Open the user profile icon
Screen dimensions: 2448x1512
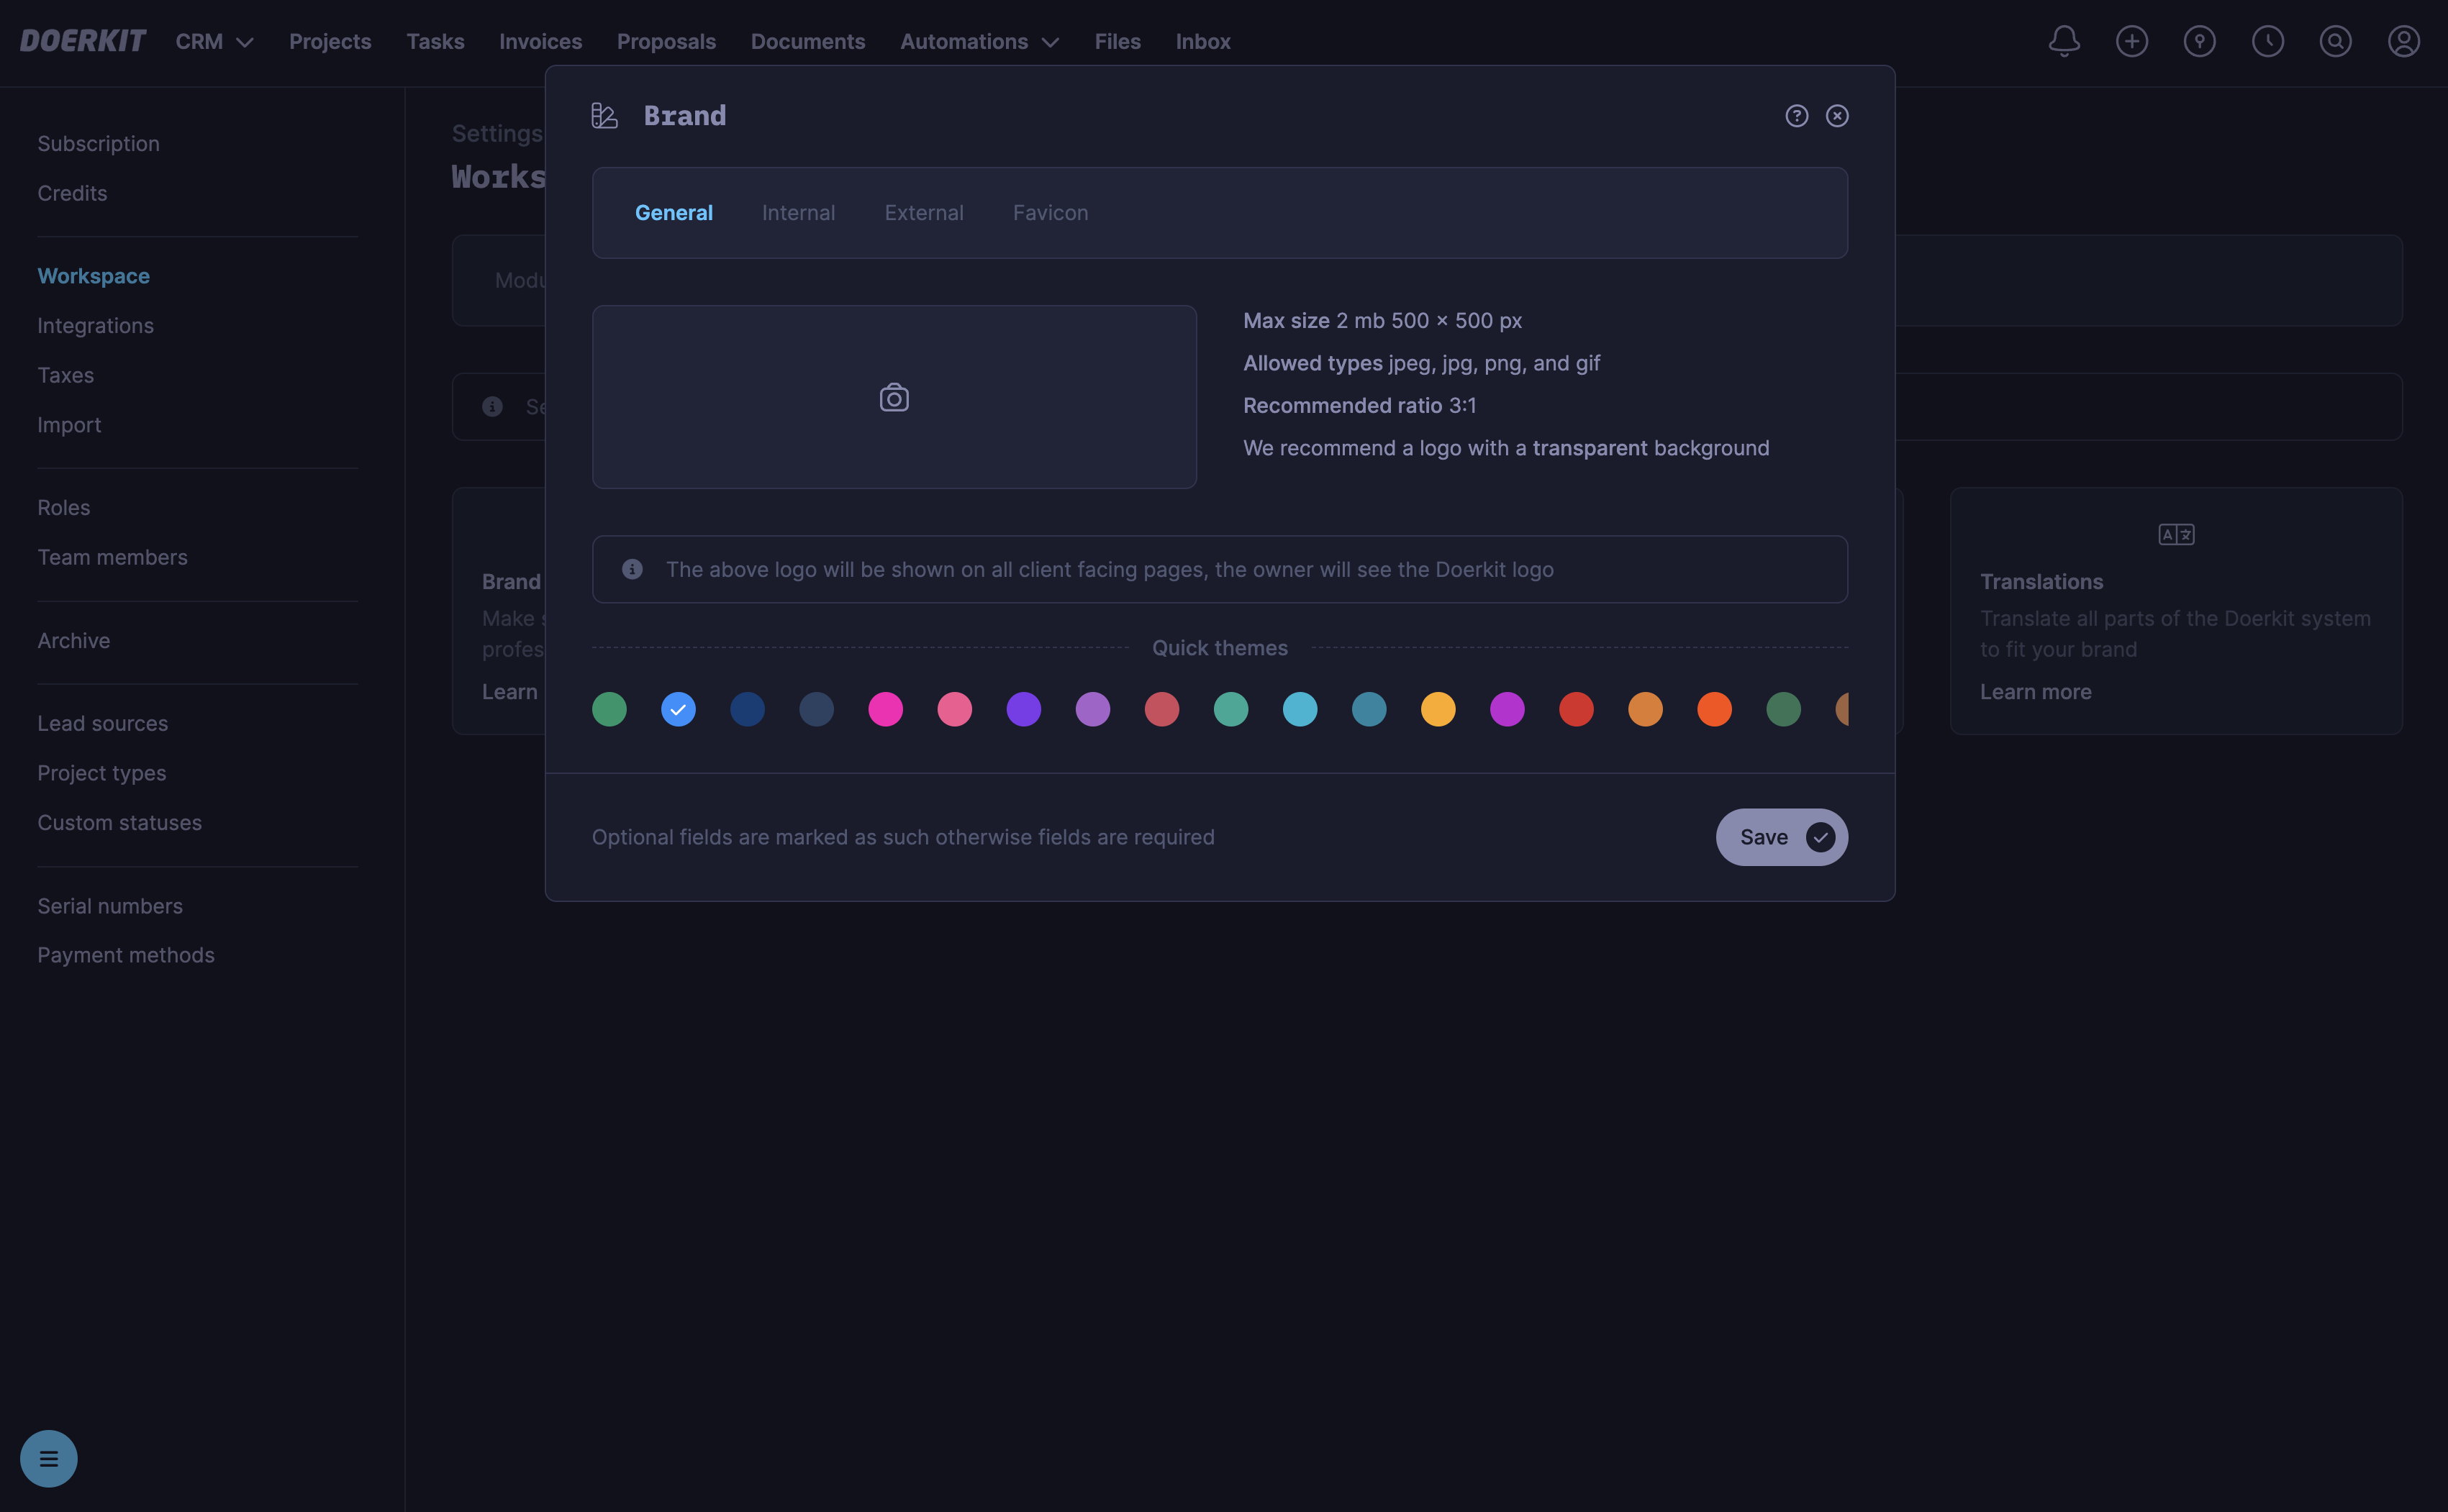[2403, 41]
